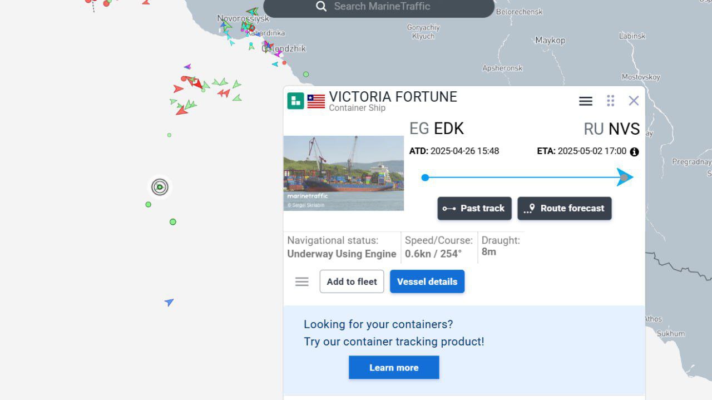Screen dimensions: 712x400
Task: Click Learn more about container tracking
Action: (x=394, y=368)
